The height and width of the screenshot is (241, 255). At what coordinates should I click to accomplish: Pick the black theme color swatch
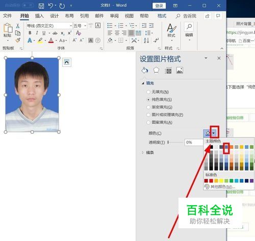[211, 147]
